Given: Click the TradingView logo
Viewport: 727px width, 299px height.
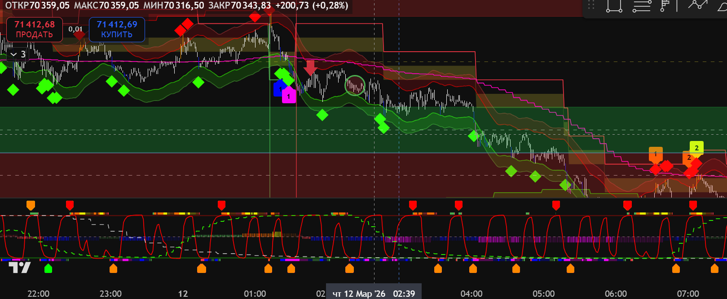Looking at the screenshot, I should click(x=20, y=268).
